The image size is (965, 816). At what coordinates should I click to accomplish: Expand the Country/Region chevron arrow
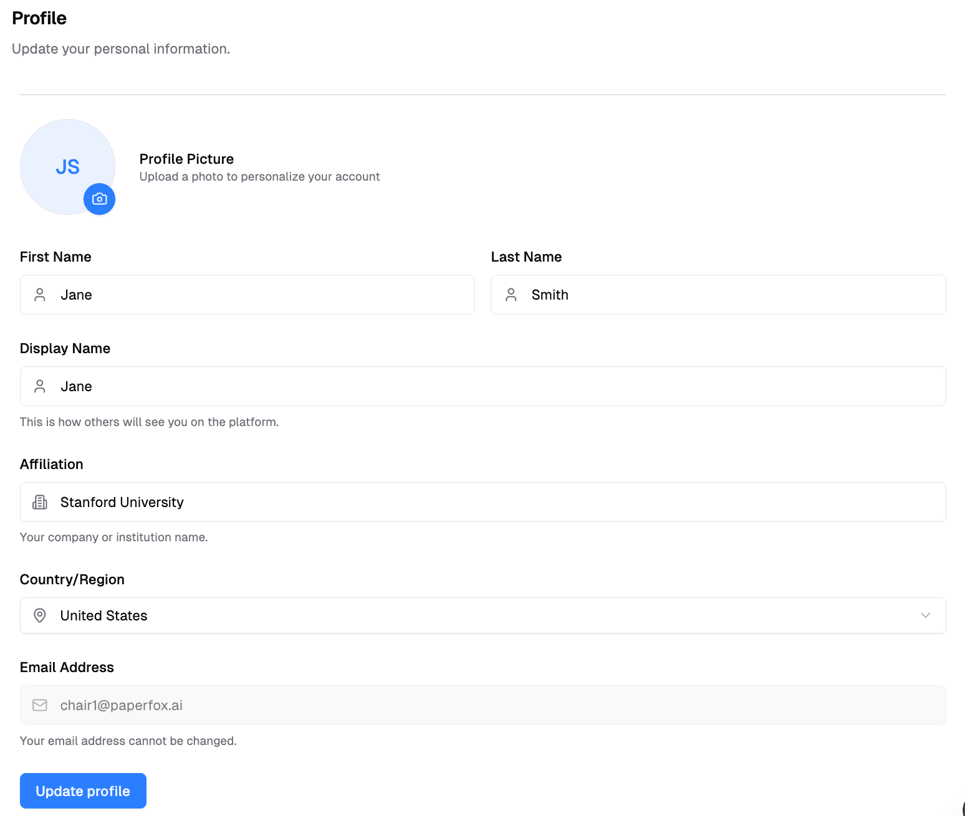point(925,615)
